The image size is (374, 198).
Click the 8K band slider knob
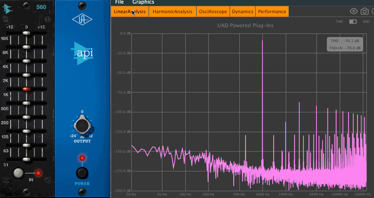click(x=27, y=47)
